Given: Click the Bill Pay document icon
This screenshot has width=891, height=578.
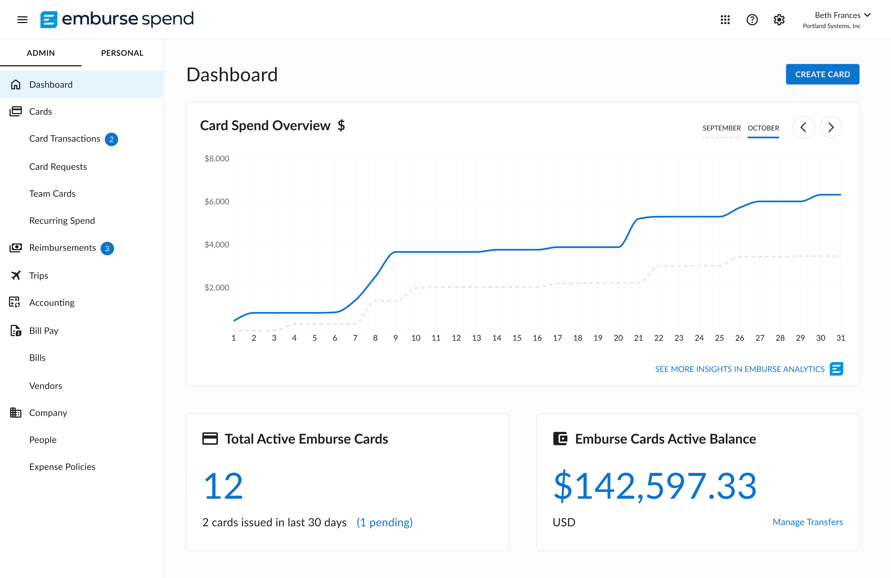Looking at the screenshot, I should click(15, 330).
